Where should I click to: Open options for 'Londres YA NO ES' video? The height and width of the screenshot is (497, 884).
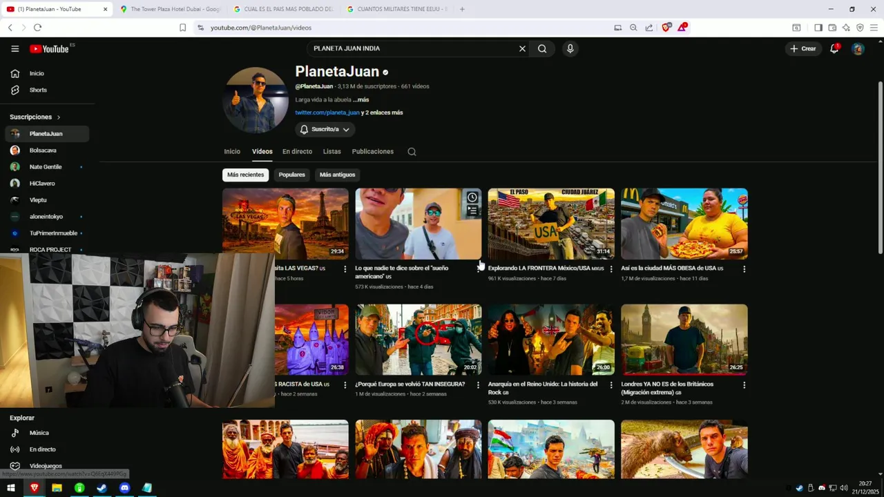pyautogui.click(x=744, y=385)
